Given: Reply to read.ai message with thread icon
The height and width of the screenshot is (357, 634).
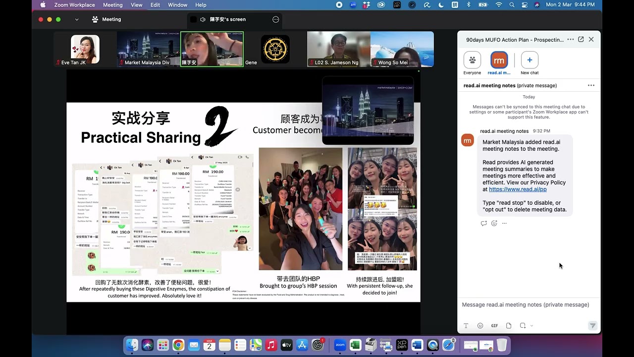Looking at the screenshot, I should [x=484, y=223].
